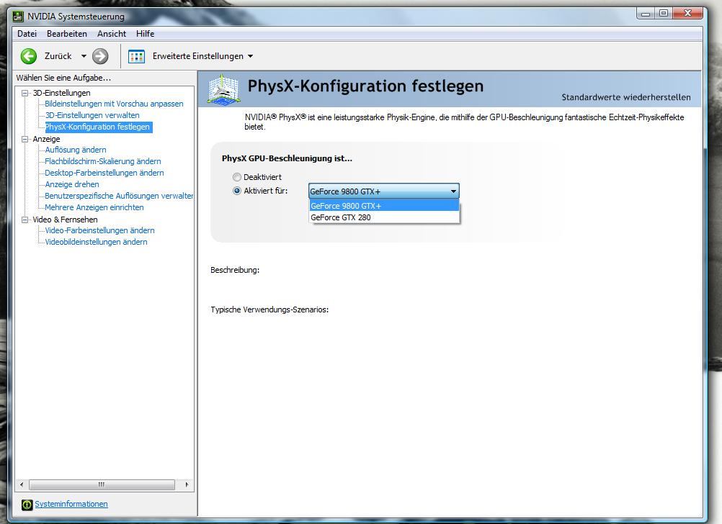Click the task tree scrollbar right arrow
722x524 pixels.
tap(187, 484)
